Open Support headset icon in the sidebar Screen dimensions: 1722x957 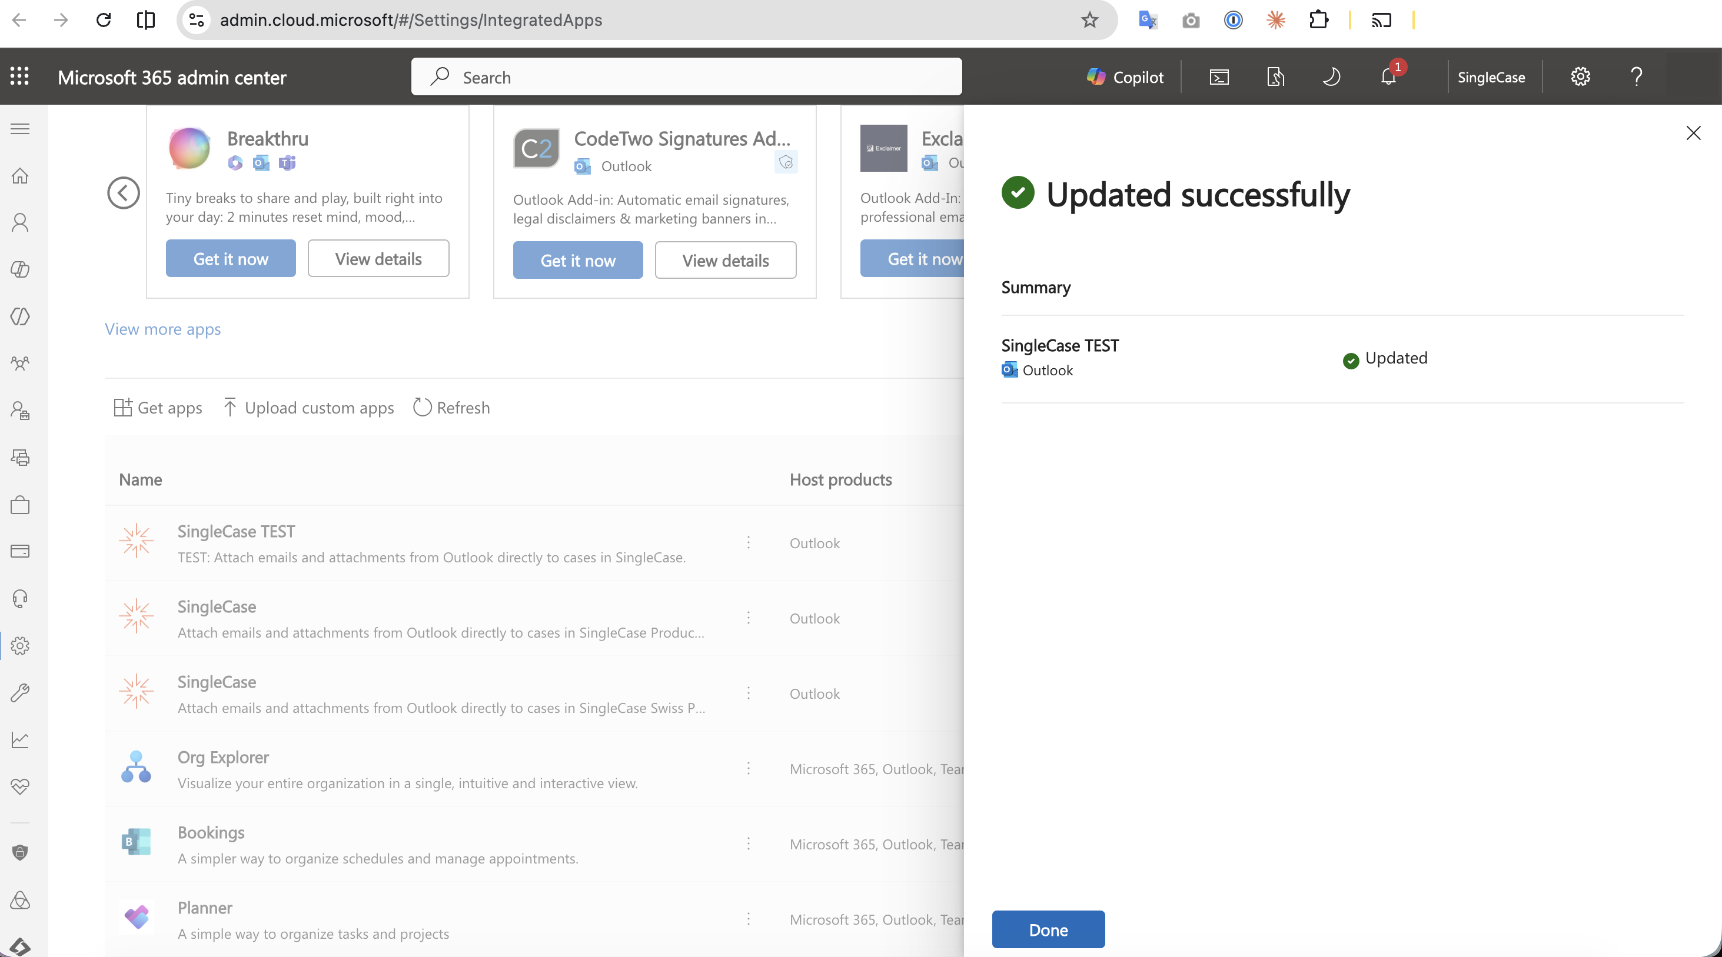click(x=20, y=599)
